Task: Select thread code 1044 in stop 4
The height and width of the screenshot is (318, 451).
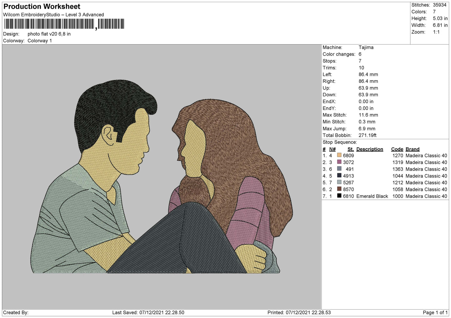Action: pos(398,176)
